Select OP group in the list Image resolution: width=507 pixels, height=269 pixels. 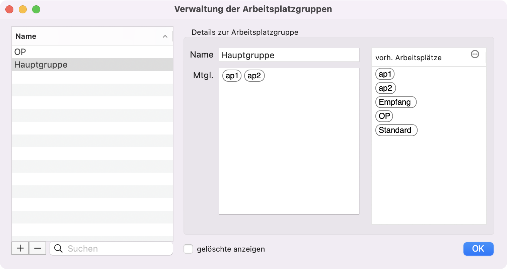92,52
